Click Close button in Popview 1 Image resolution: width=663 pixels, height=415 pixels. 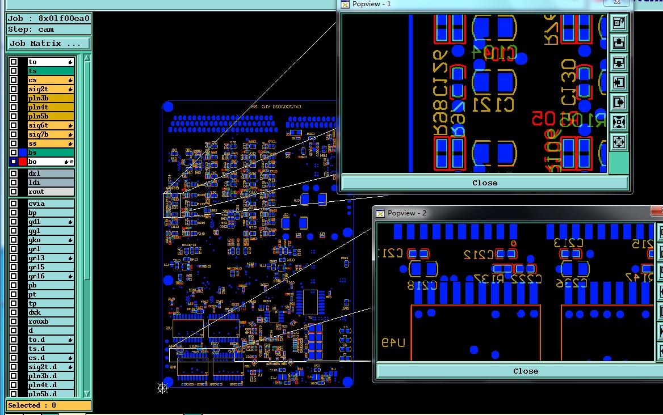[485, 183]
